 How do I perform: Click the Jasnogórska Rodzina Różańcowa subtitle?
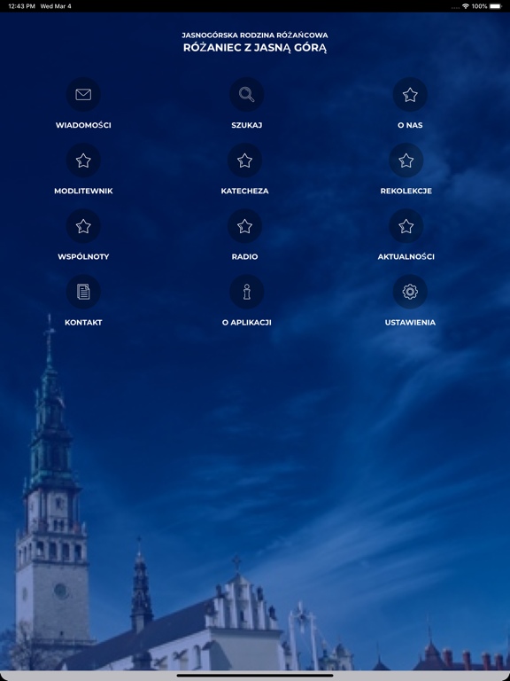coord(255,35)
